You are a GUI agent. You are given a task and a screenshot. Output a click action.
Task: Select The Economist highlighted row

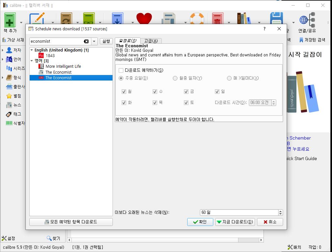(x=71, y=78)
